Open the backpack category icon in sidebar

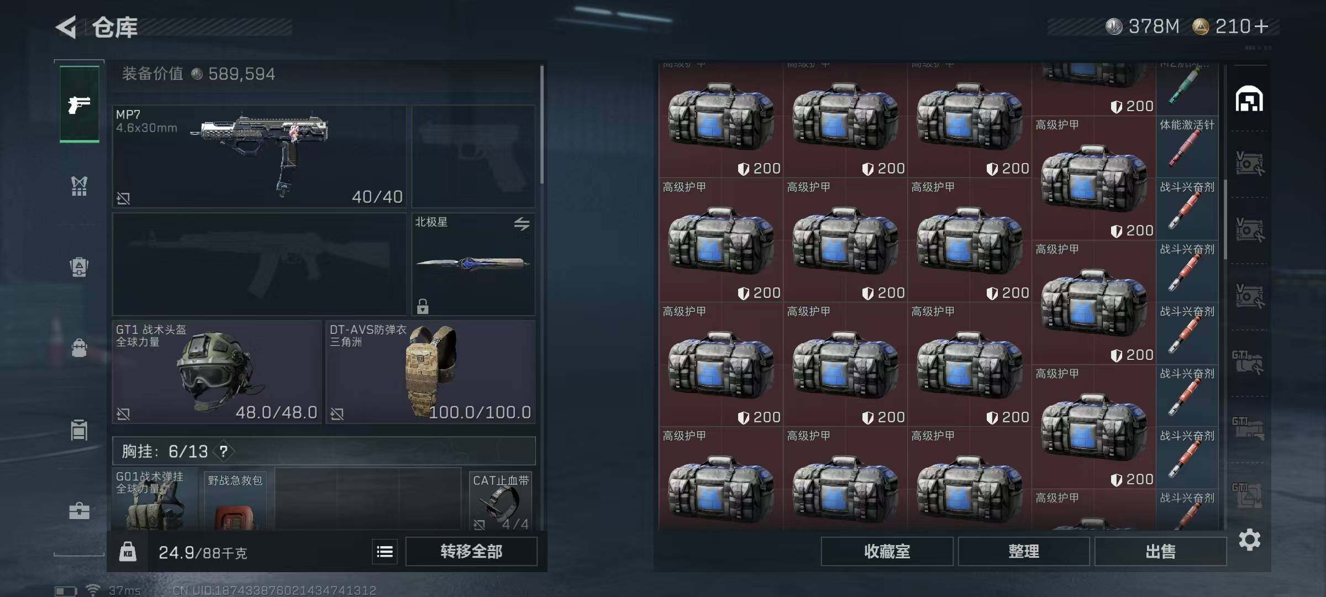pyautogui.click(x=79, y=267)
